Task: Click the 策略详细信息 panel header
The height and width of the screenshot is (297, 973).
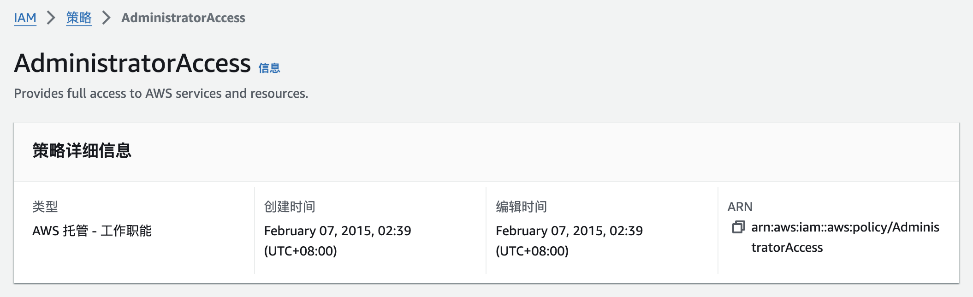Action: [82, 151]
